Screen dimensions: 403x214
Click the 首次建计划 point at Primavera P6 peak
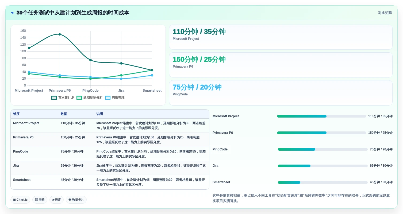60,34
